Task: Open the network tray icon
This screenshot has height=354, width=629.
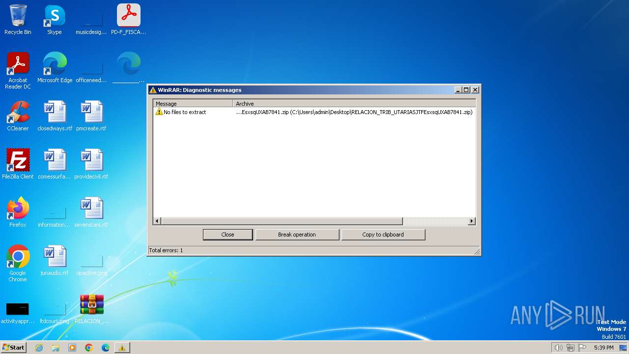Action: [x=571, y=348]
